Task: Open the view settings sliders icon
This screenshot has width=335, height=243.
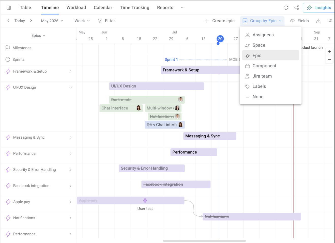Action: point(330,21)
